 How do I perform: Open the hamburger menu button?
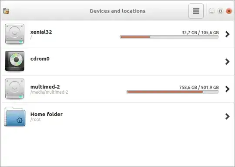[196, 11]
